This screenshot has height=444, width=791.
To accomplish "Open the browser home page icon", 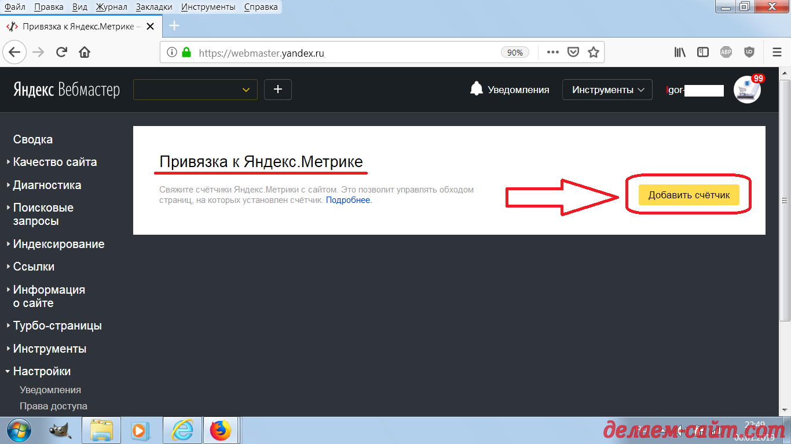I will click(x=85, y=52).
